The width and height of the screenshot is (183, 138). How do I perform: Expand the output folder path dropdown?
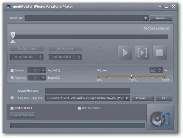[127, 98]
